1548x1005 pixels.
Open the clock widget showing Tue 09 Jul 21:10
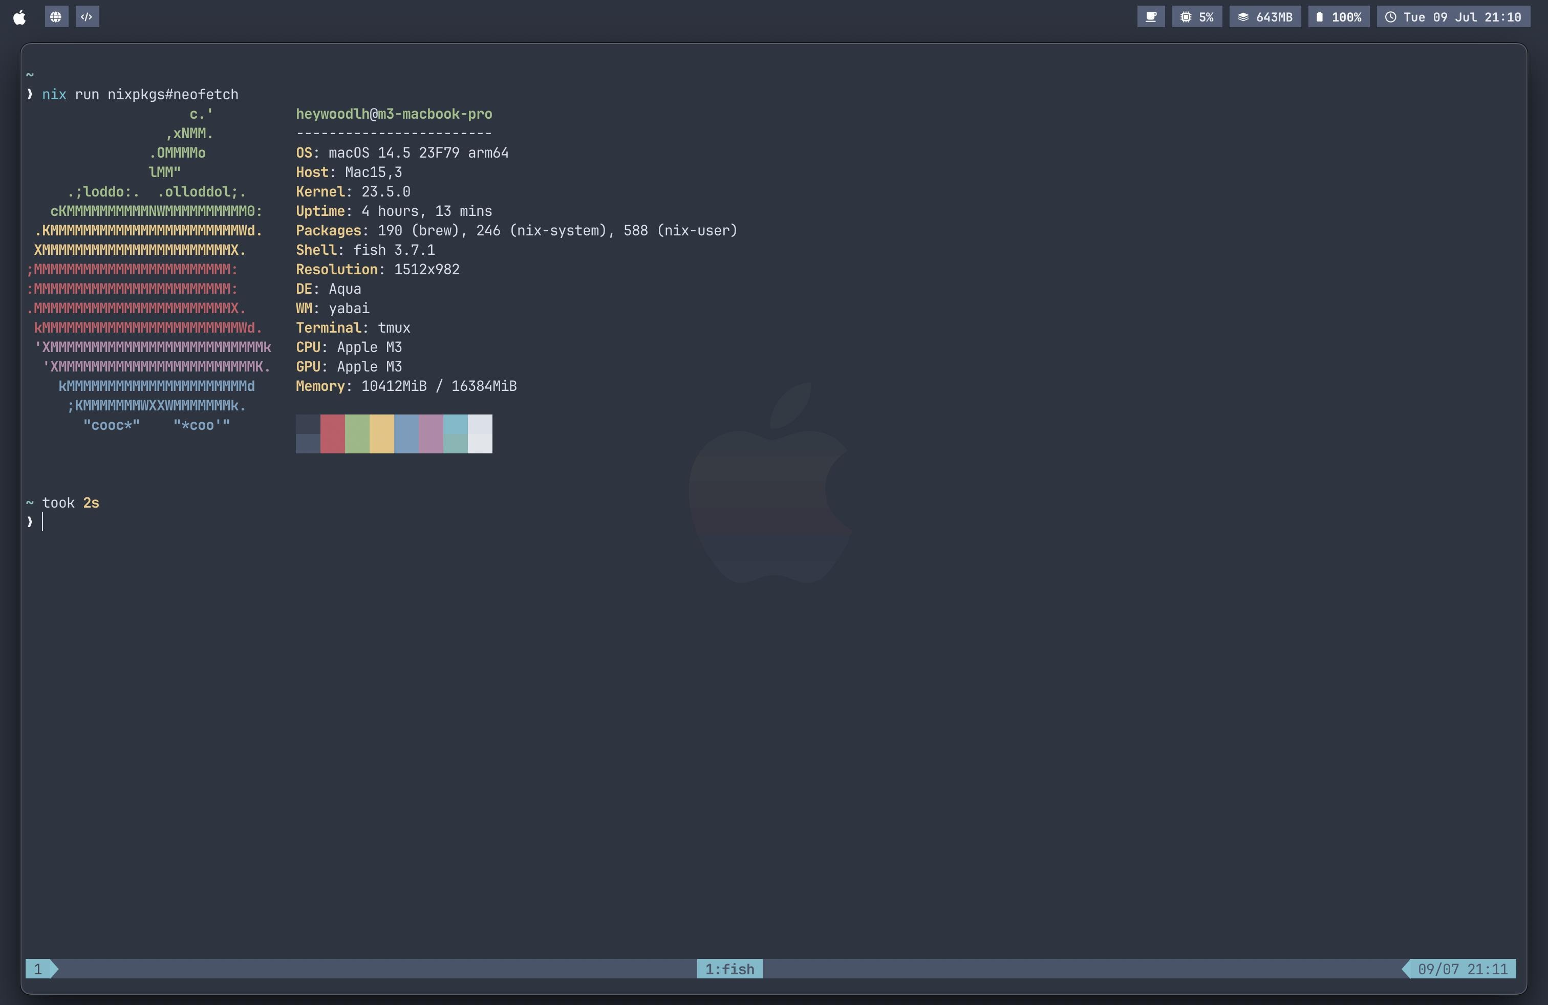[1453, 17]
